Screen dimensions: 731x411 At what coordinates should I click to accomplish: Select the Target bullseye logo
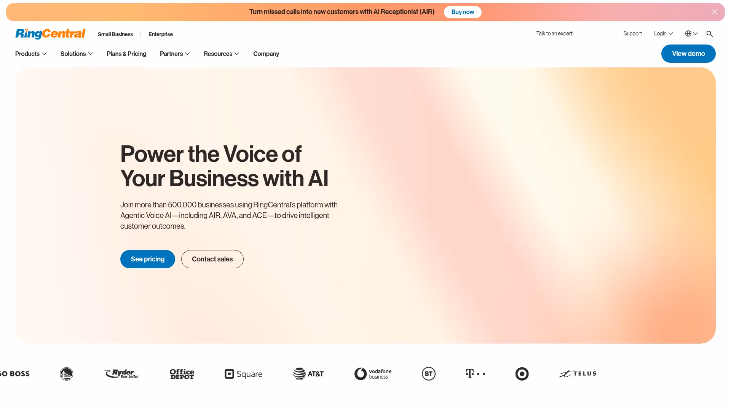pos(522,374)
